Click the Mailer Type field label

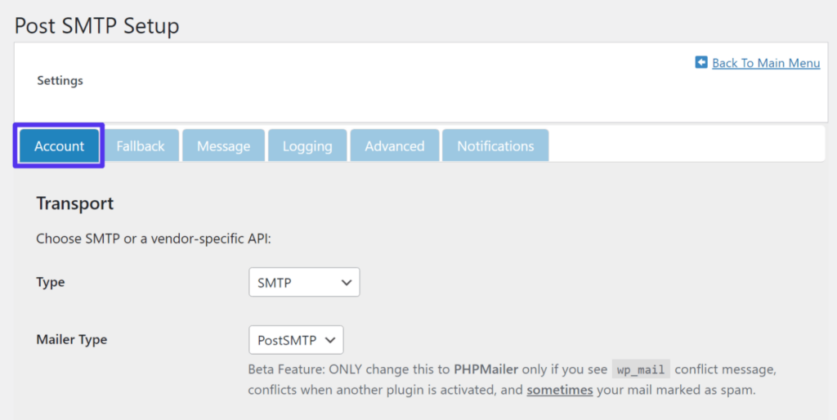[72, 340]
